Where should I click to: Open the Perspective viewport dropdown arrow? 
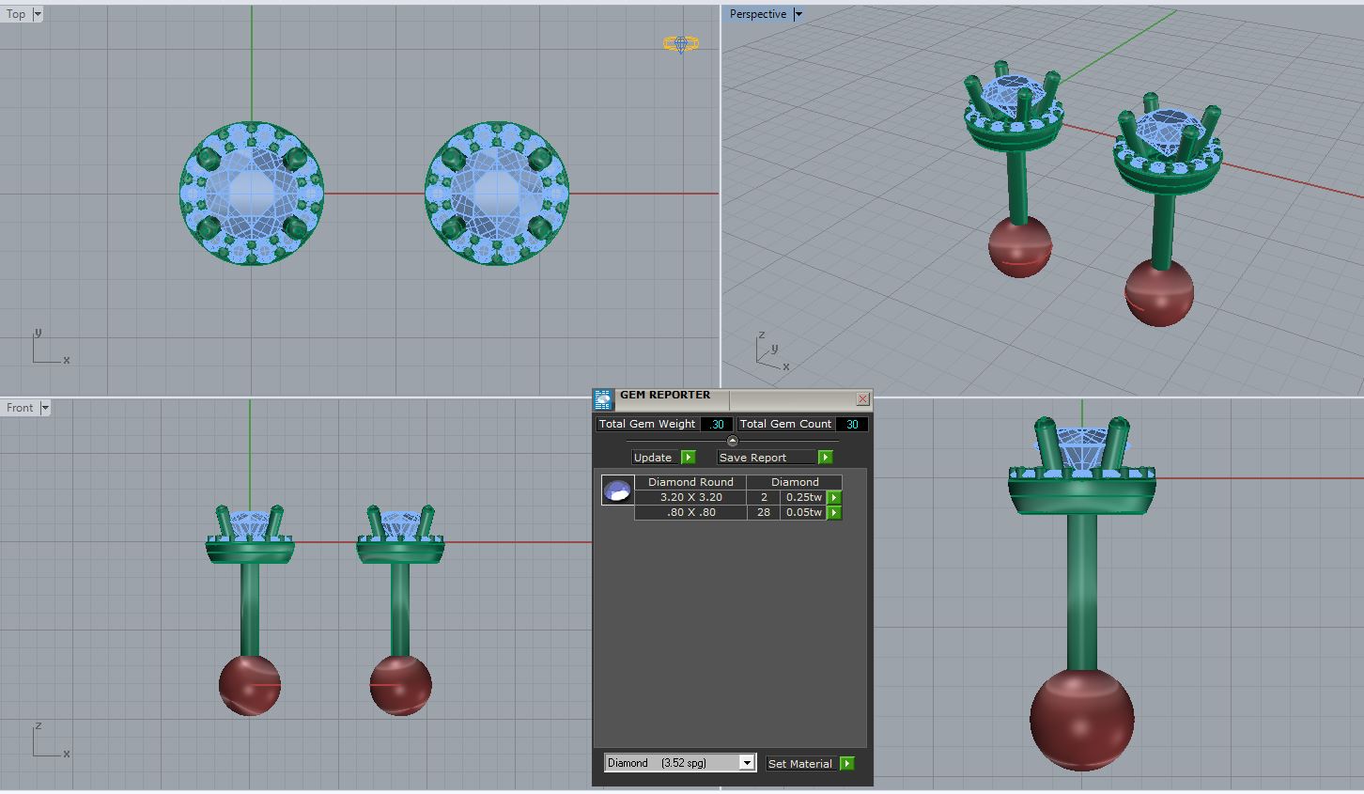(798, 14)
